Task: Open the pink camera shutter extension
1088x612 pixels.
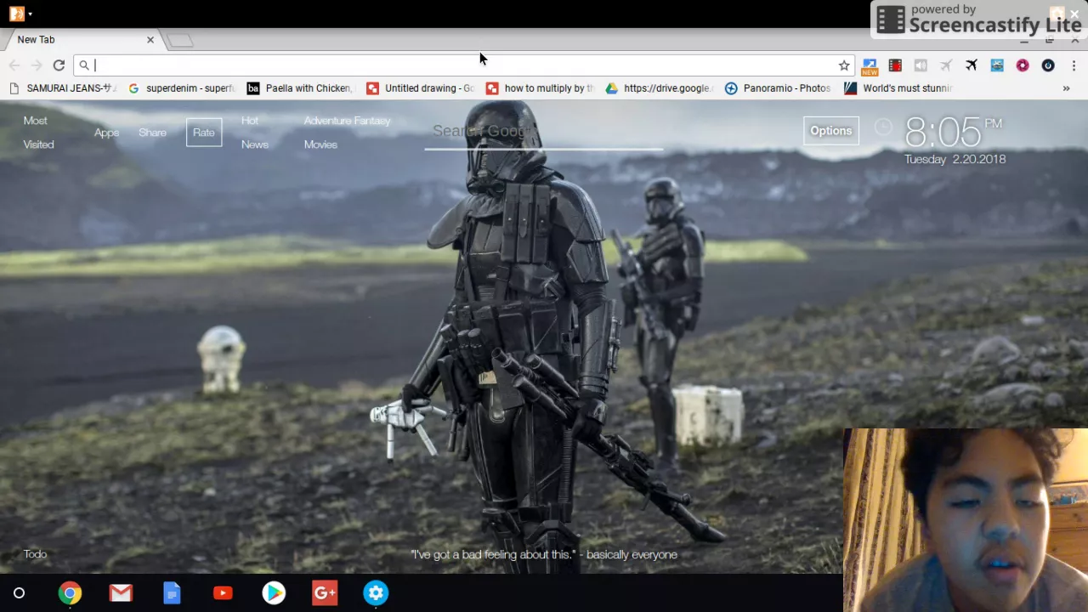Action: [x=1023, y=65]
